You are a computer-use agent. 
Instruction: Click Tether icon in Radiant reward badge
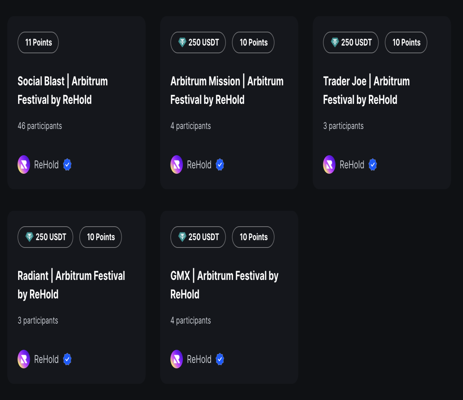30,237
